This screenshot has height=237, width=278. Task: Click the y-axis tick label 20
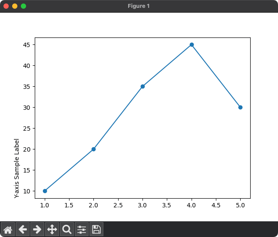click(26, 149)
